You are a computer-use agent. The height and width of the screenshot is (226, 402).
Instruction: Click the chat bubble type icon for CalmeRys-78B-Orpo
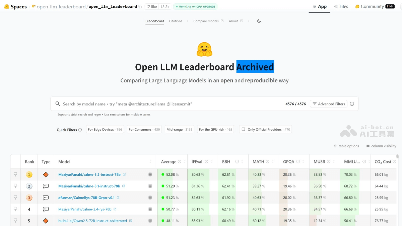pos(46,198)
